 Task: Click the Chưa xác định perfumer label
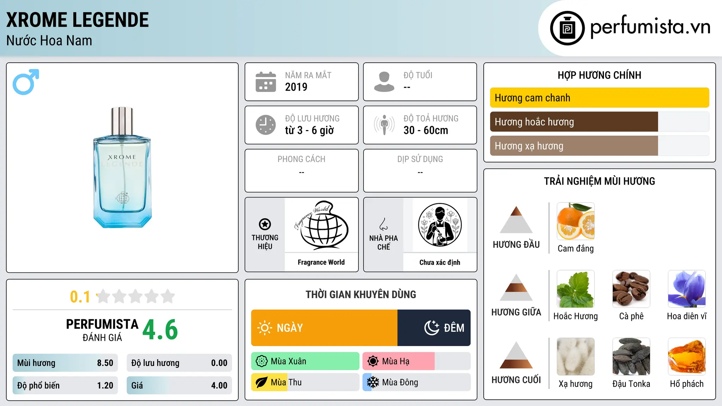[440, 262]
